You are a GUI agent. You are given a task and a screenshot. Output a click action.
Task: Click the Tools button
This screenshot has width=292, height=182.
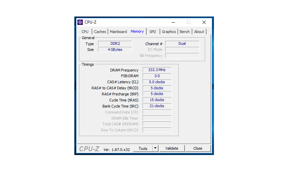click(x=143, y=149)
